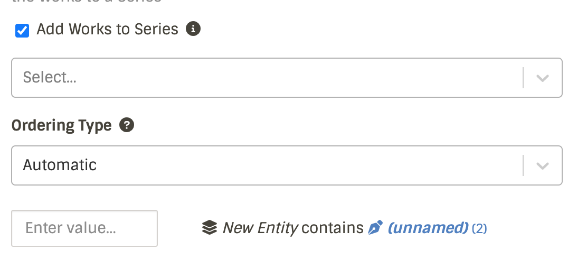
Task: Open the Select... series dropdown
Action: [264, 78]
